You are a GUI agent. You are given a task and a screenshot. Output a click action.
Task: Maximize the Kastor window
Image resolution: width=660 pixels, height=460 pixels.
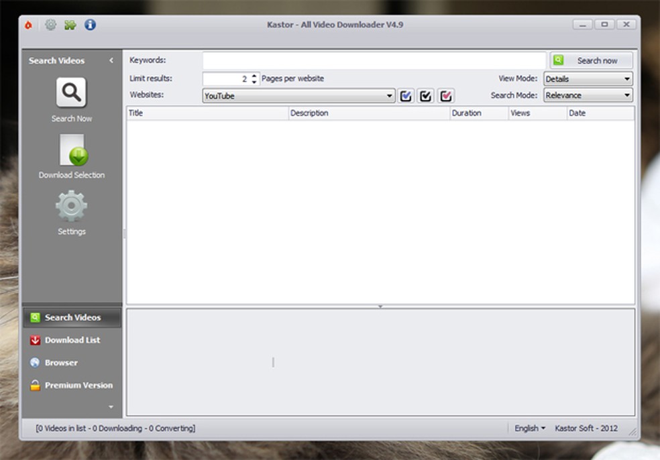pos(604,25)
